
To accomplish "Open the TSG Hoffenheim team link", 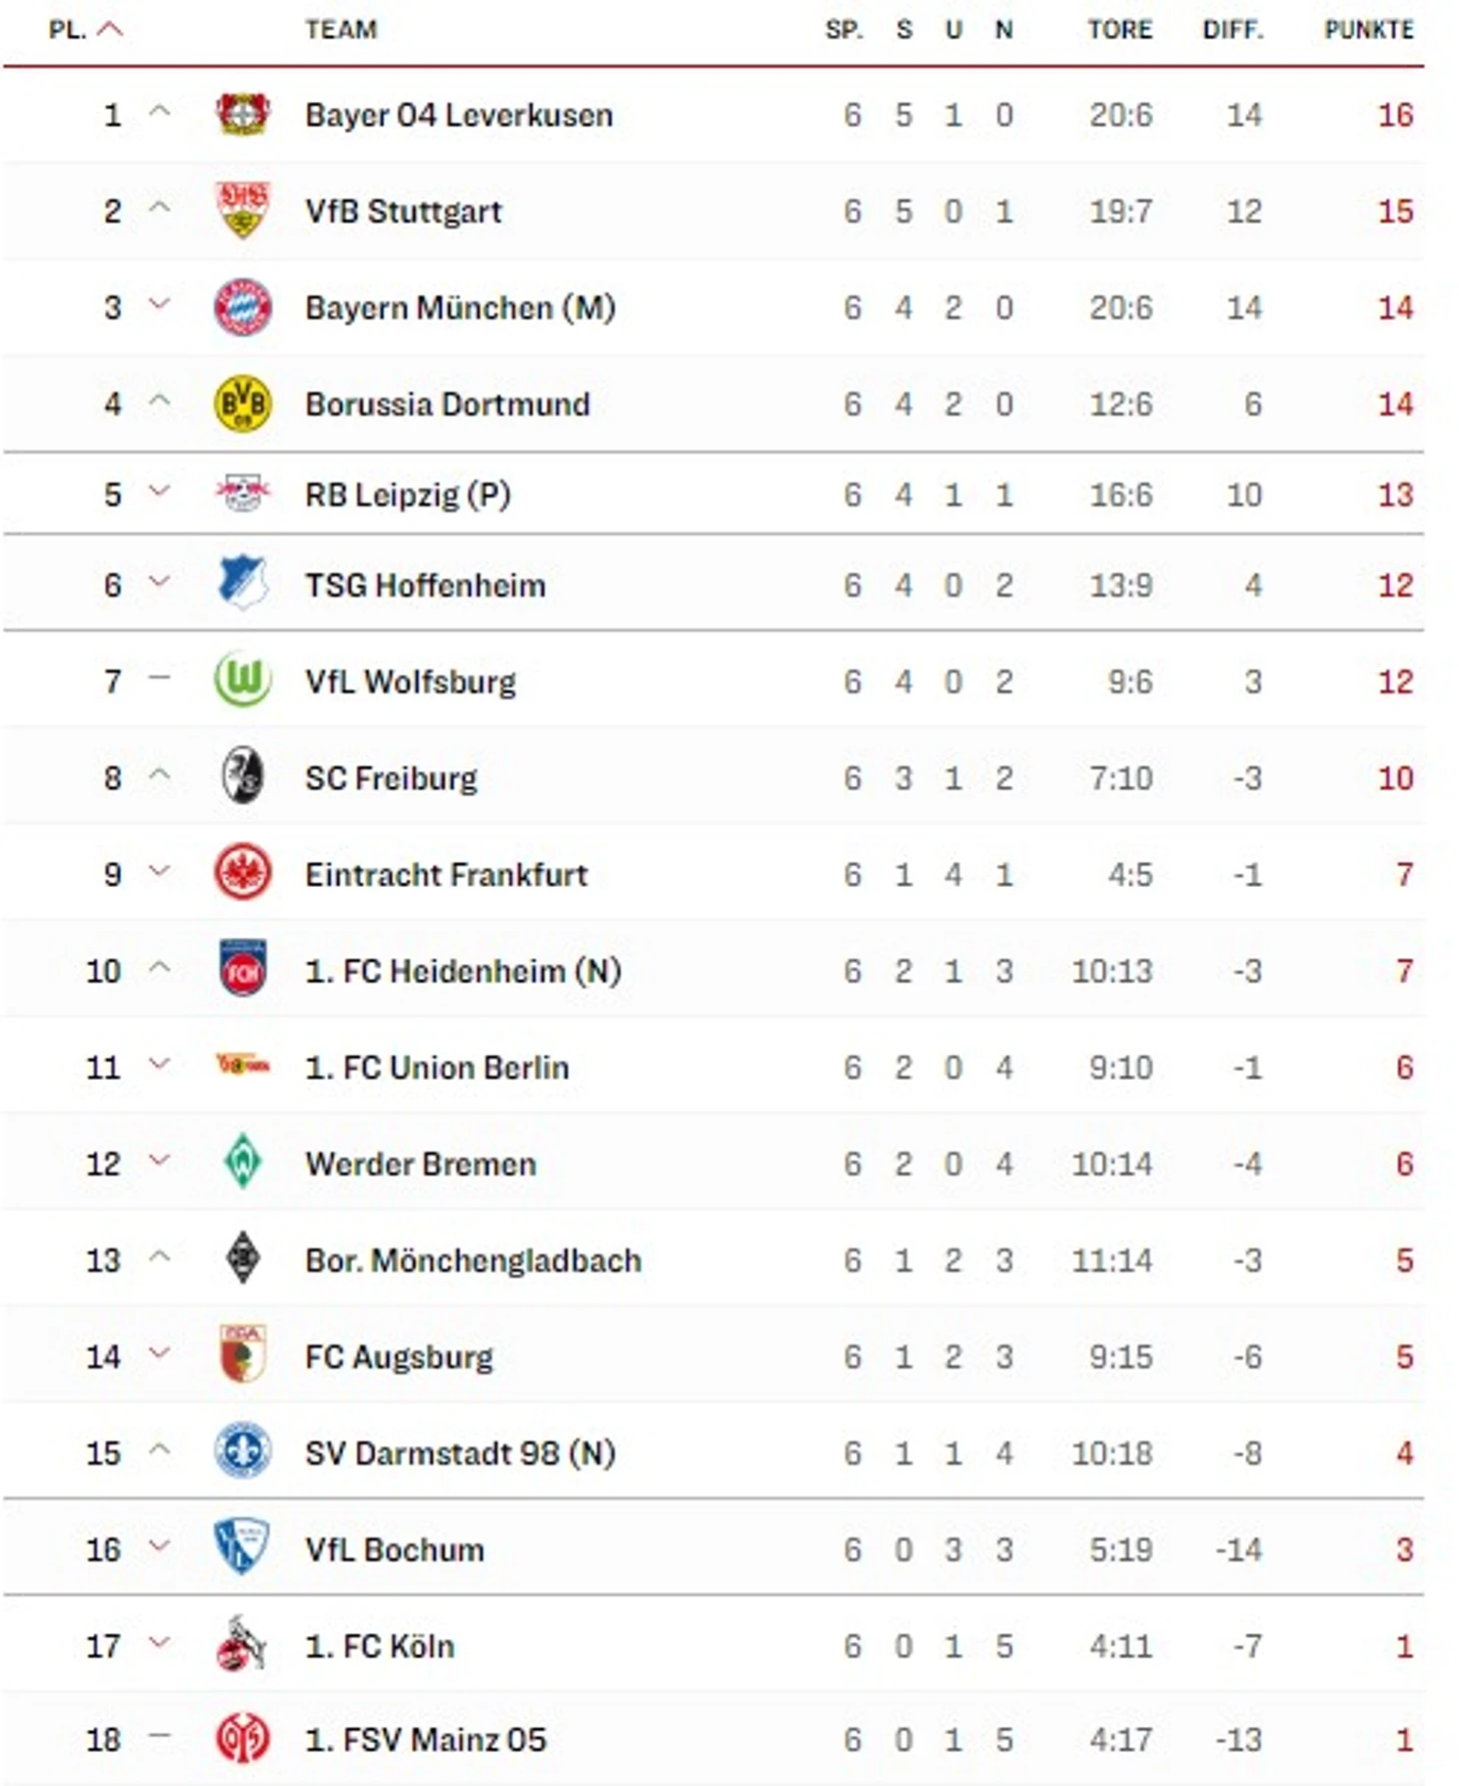I will pyautogui.click(x=425, y=585).
